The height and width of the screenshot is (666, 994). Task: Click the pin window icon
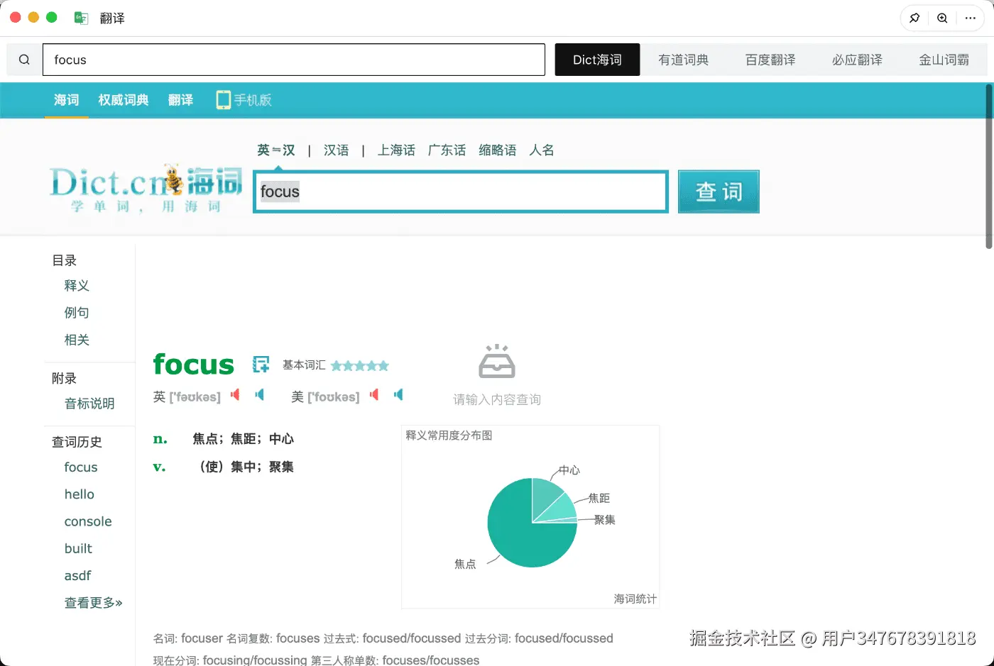tap(914, 18)
